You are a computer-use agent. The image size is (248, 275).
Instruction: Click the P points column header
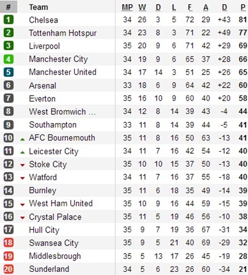(243, 7)
